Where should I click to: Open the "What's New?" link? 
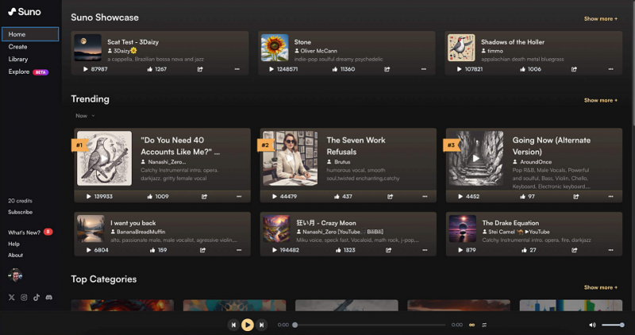(x=23, y=232)
